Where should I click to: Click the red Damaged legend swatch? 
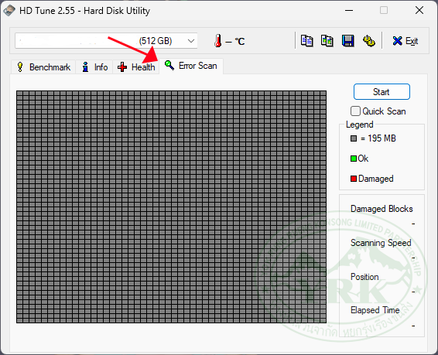click(x=354, y=179)
